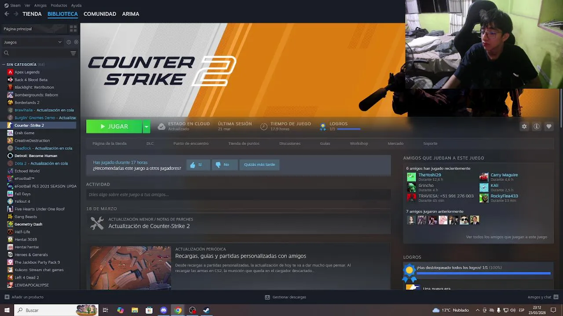This screenshot has height=316, width=563.
Task: Open the Ver menu
Action: (x=28, y=5)
